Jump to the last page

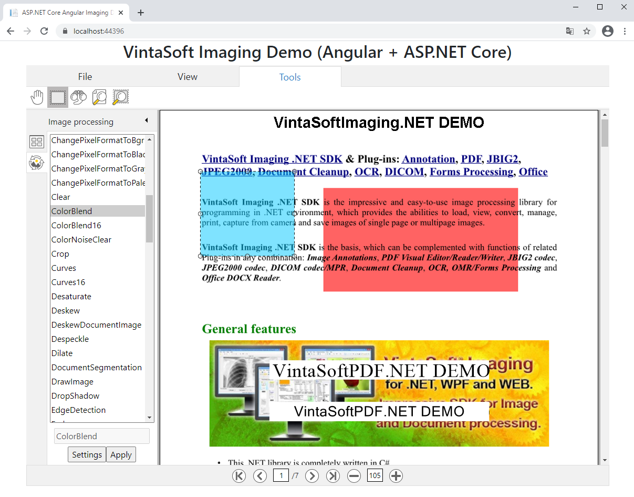pyautogui.click(x=333, y=476)
